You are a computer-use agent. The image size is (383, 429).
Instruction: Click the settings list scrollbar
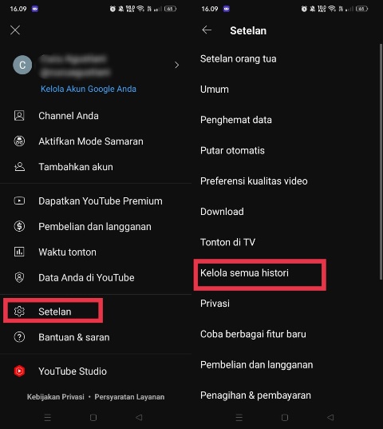pos(381,161)
